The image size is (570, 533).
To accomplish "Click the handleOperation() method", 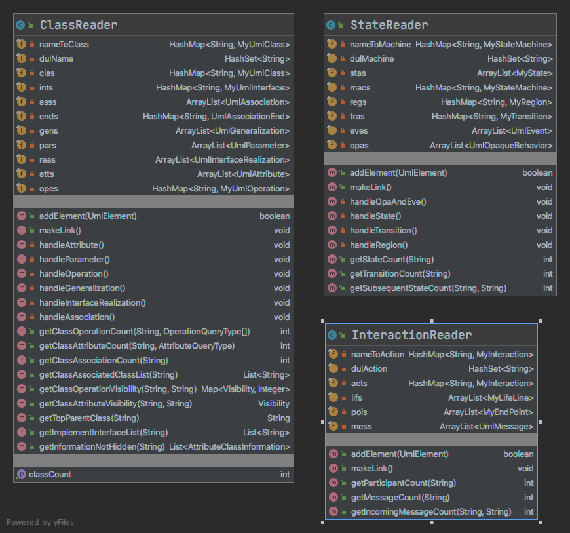I will tap(74, 273).
